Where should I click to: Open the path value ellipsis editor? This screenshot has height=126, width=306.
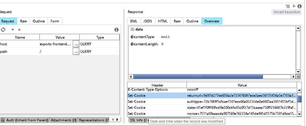point(76,52)
